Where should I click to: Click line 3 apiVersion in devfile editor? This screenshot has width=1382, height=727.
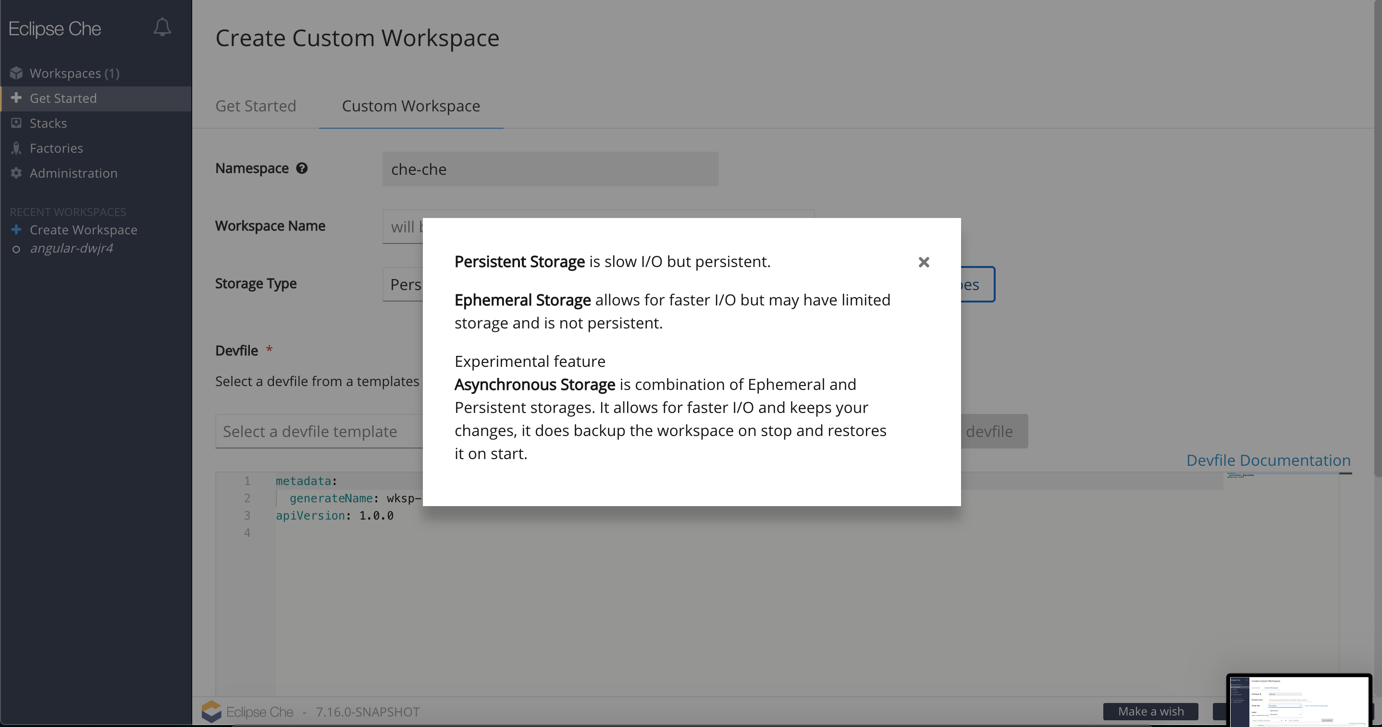334,515
